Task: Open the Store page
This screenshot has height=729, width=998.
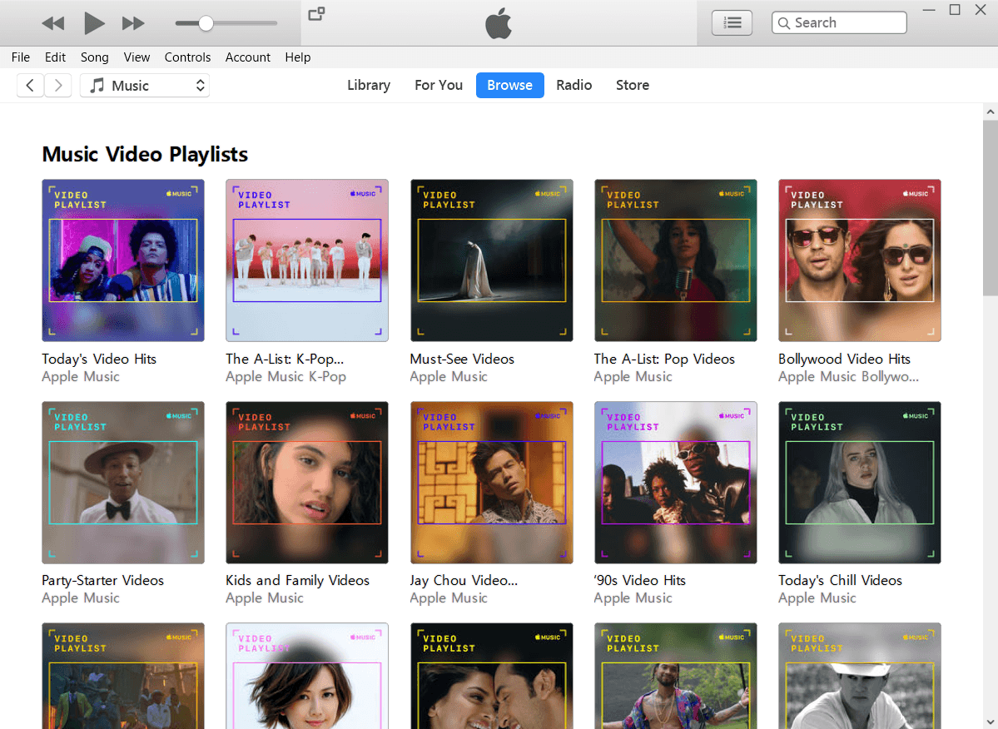Action: (x=632, y=85)
